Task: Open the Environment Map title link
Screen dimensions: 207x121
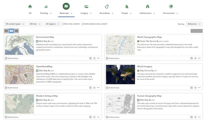Action: [45, 37]
